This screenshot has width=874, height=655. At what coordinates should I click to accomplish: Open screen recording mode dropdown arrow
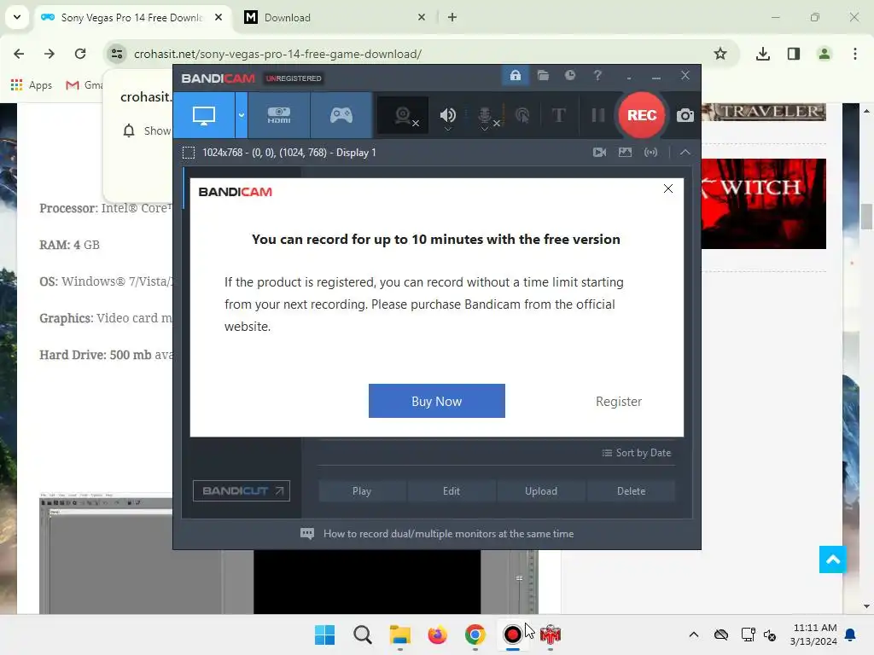242,115
